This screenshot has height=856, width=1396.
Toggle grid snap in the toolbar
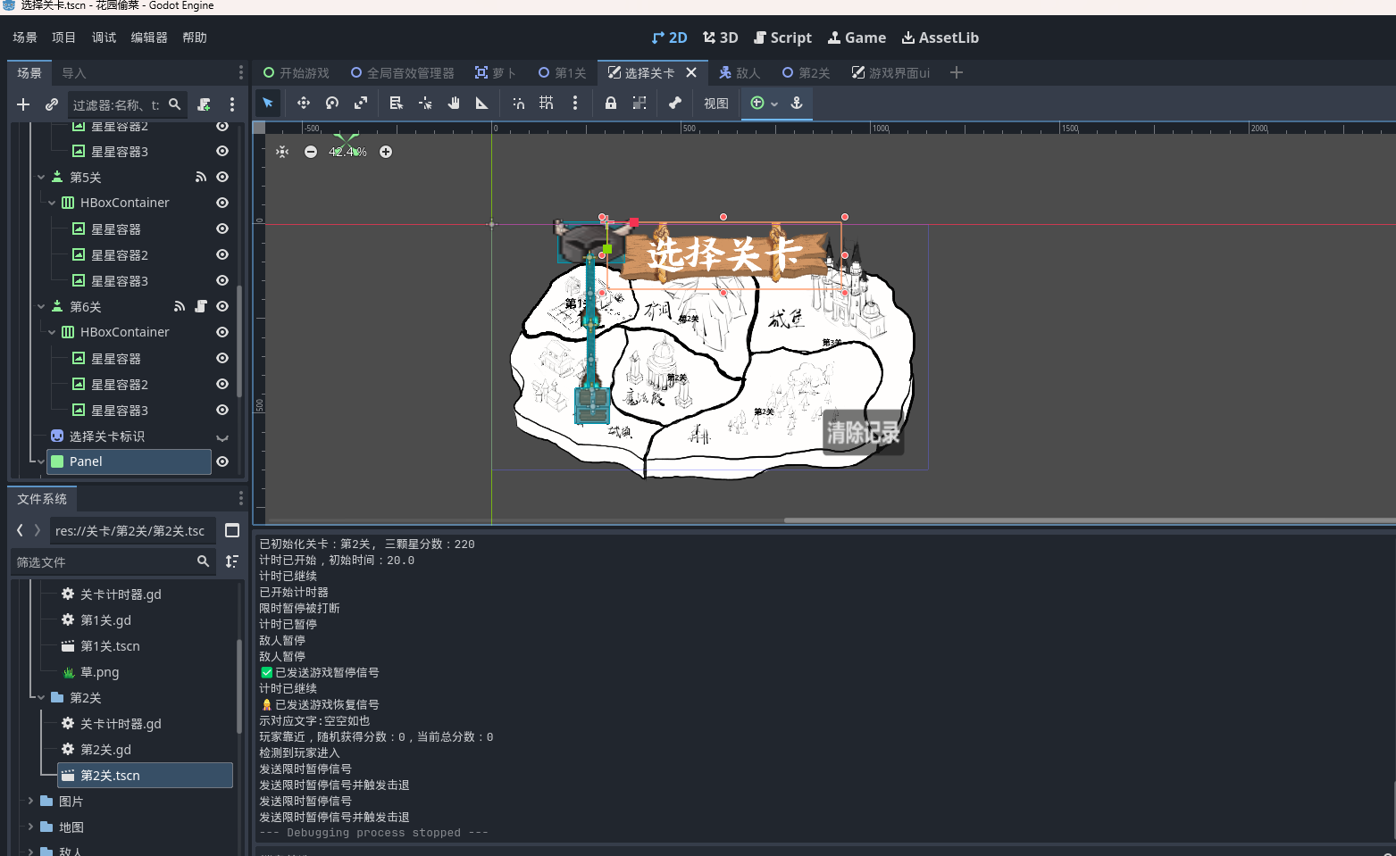tap(547, 104)
